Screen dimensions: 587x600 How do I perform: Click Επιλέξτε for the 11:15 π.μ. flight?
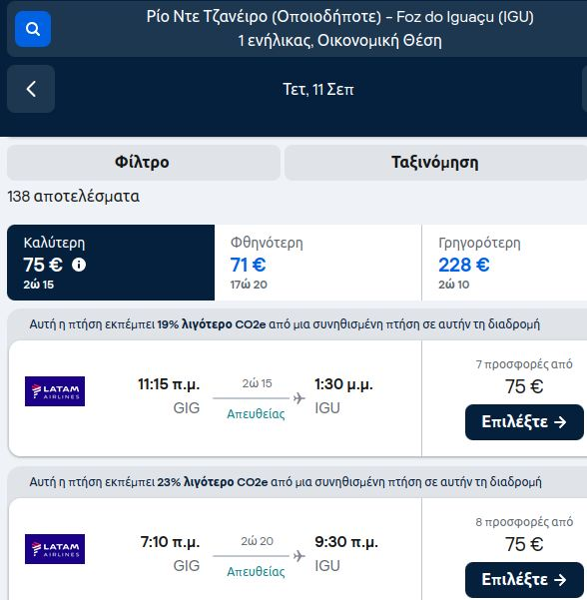pyautogui.click(x=524, y=422)
